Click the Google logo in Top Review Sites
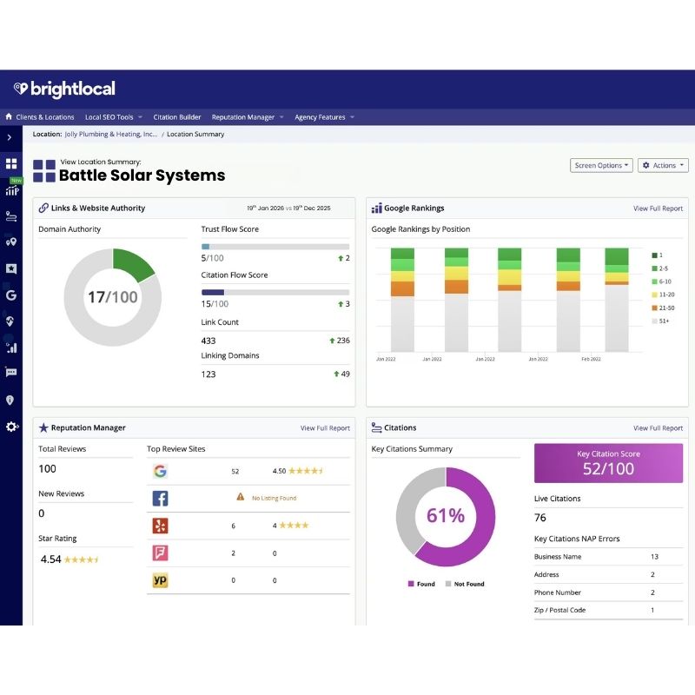This screenshot has width=695, height=695. [x=160, y=471]
